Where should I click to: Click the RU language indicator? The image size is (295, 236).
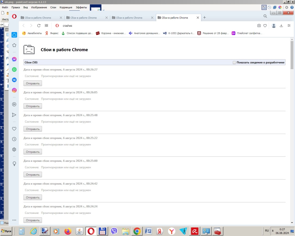coord(267,231)
